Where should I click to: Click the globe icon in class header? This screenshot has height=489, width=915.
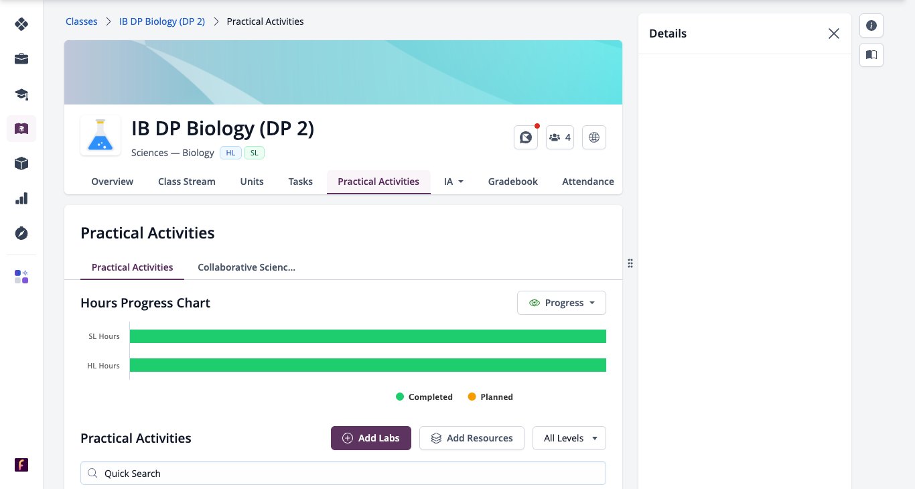594,137
